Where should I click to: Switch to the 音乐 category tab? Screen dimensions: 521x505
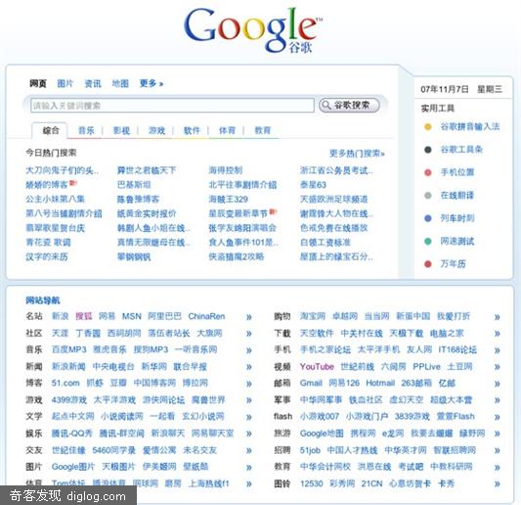click(x=86, y=130)
